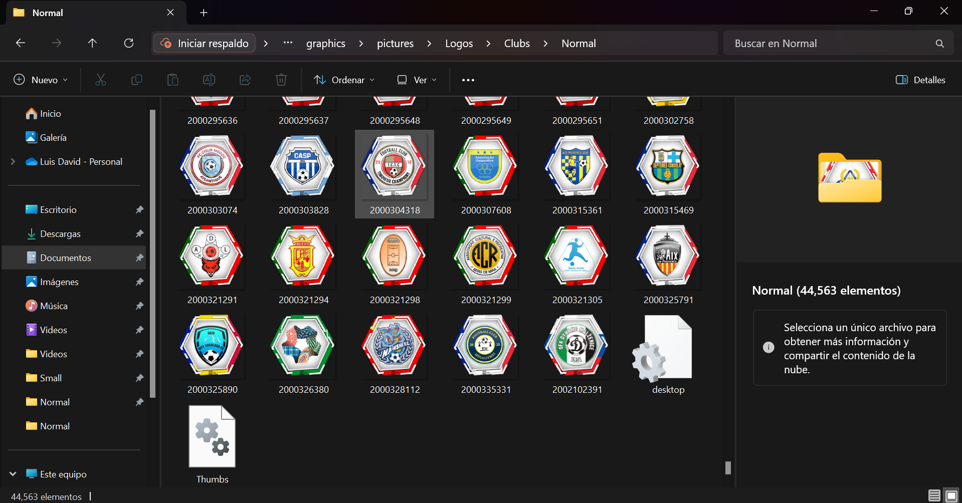Switch to large thumbnails view icon
The height and width of the screenshot is (503, 962).
click(x=951, y=496)
